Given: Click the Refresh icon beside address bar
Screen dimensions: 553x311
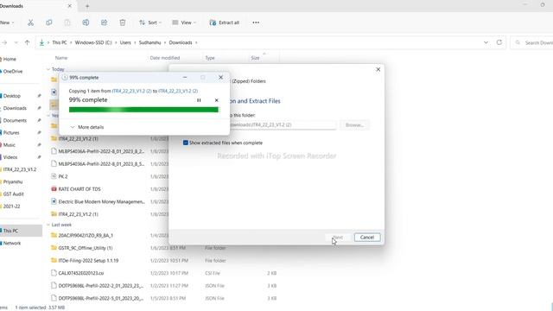Looking at the screenshot, I should pyautogui.click(x=499, y=42).
